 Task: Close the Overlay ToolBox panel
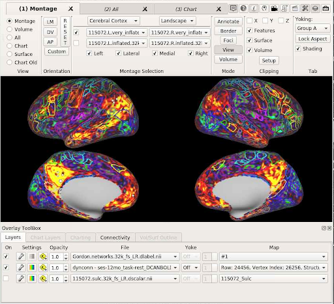point(329,228)
